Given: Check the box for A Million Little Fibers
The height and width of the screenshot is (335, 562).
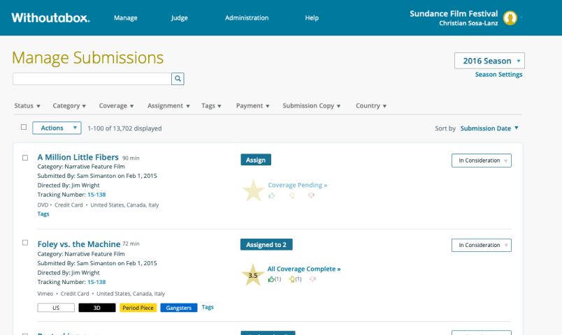Looking at the screenshot, I should click(x=25, y=158).
